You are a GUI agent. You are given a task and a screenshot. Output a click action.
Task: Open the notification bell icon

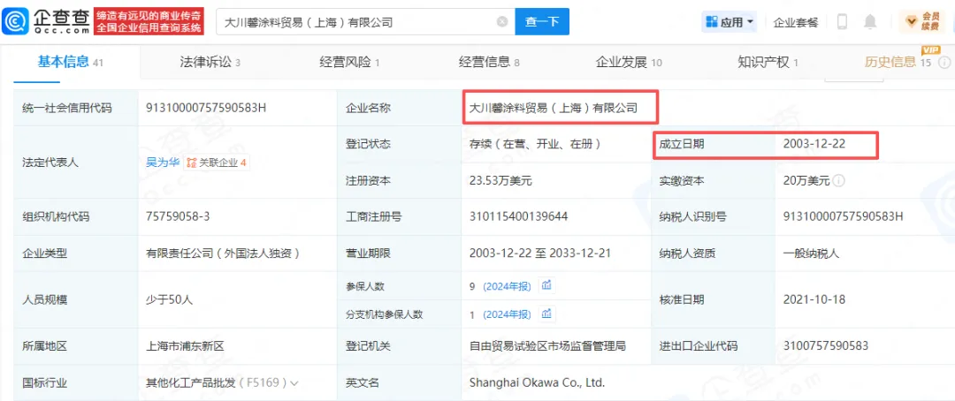pos(870,22)
